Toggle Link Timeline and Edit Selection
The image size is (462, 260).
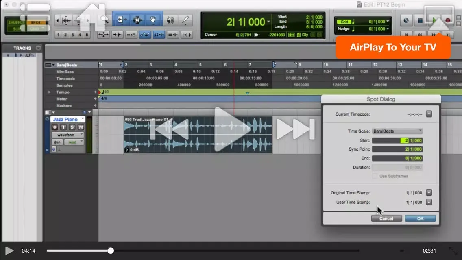tap(159, 35)
